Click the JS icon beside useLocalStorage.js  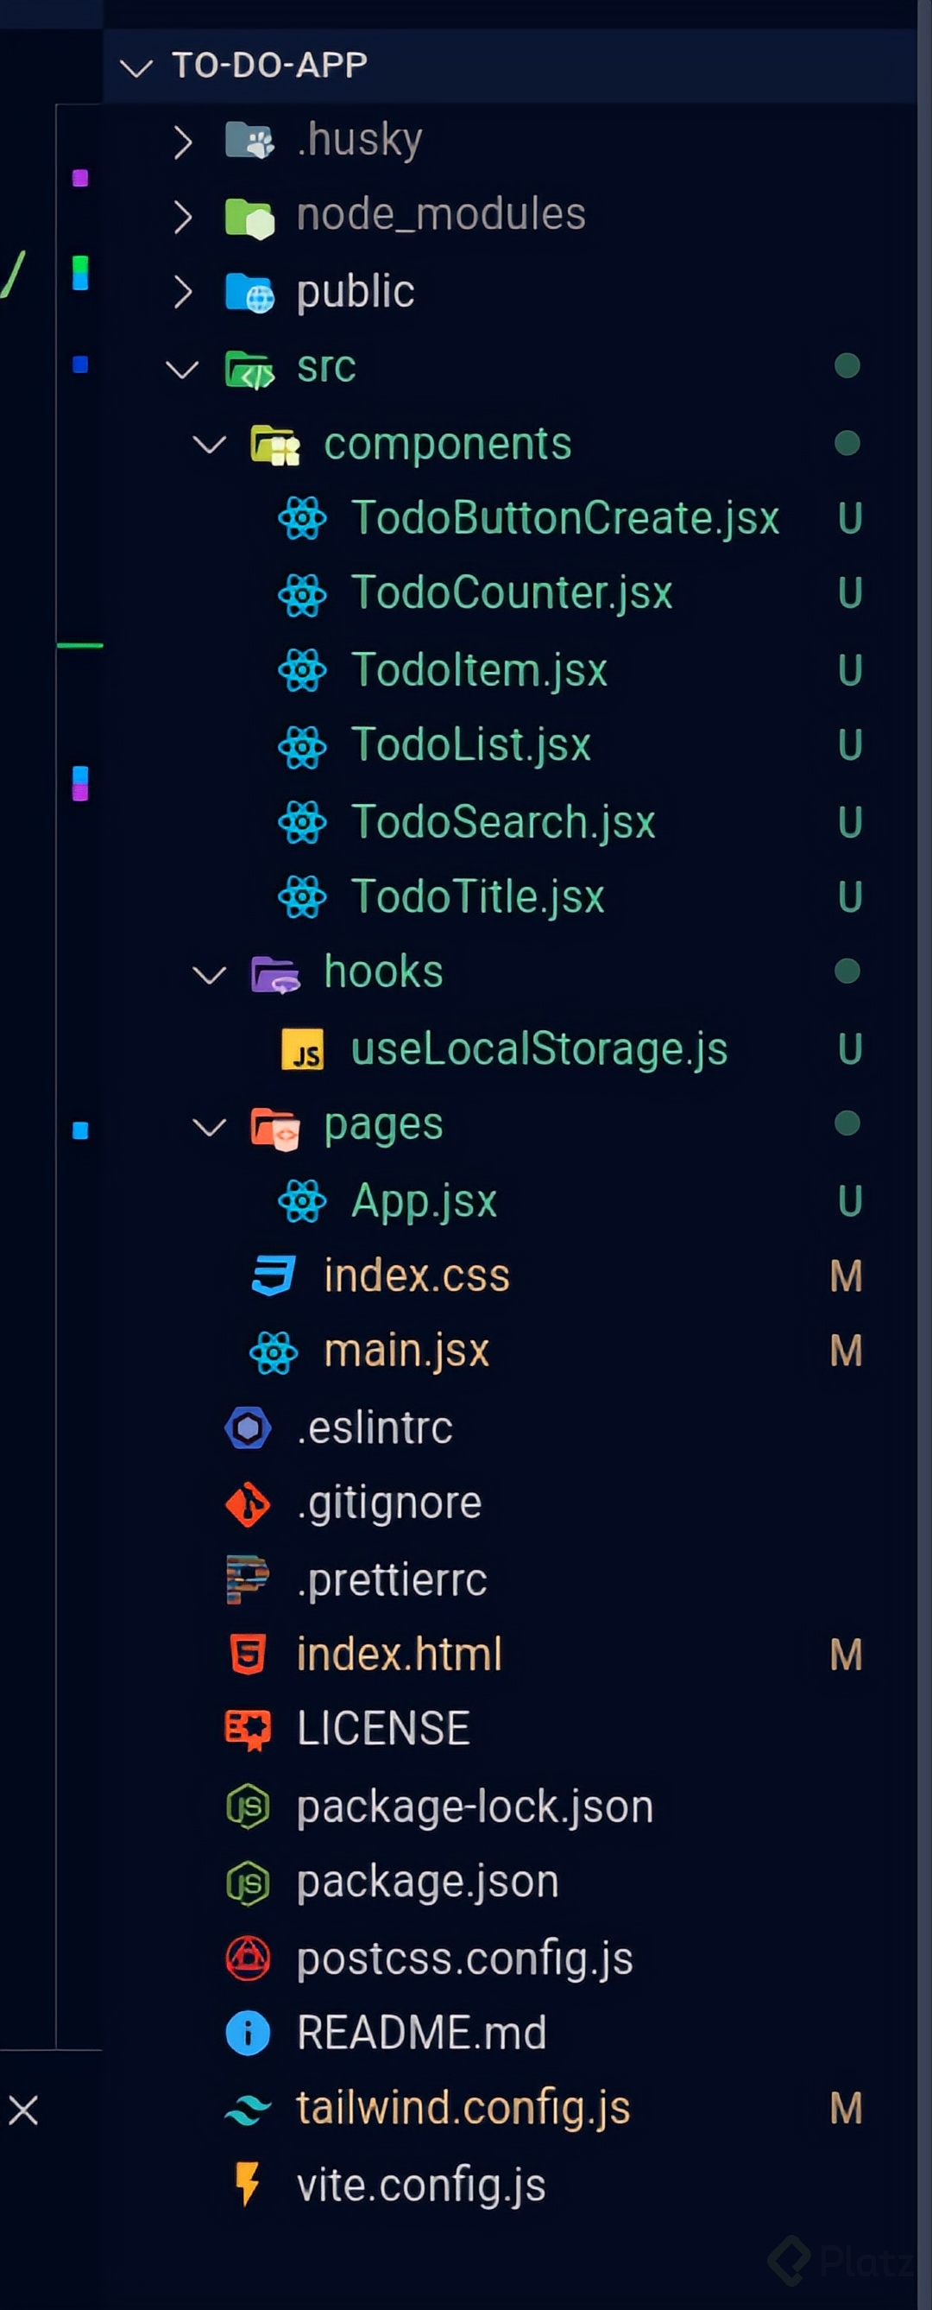302,1050
